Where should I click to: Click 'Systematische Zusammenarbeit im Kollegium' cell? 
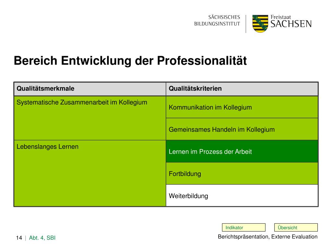tap(90, 118)
